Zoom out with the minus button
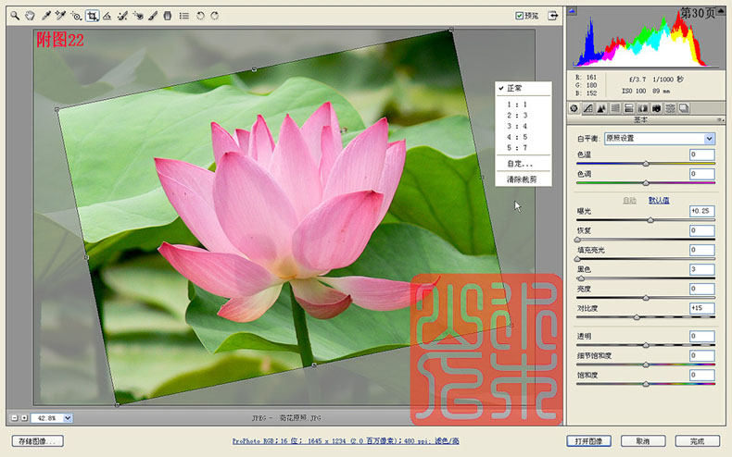The width and height of the screenshot is (732, 457). 15,418
